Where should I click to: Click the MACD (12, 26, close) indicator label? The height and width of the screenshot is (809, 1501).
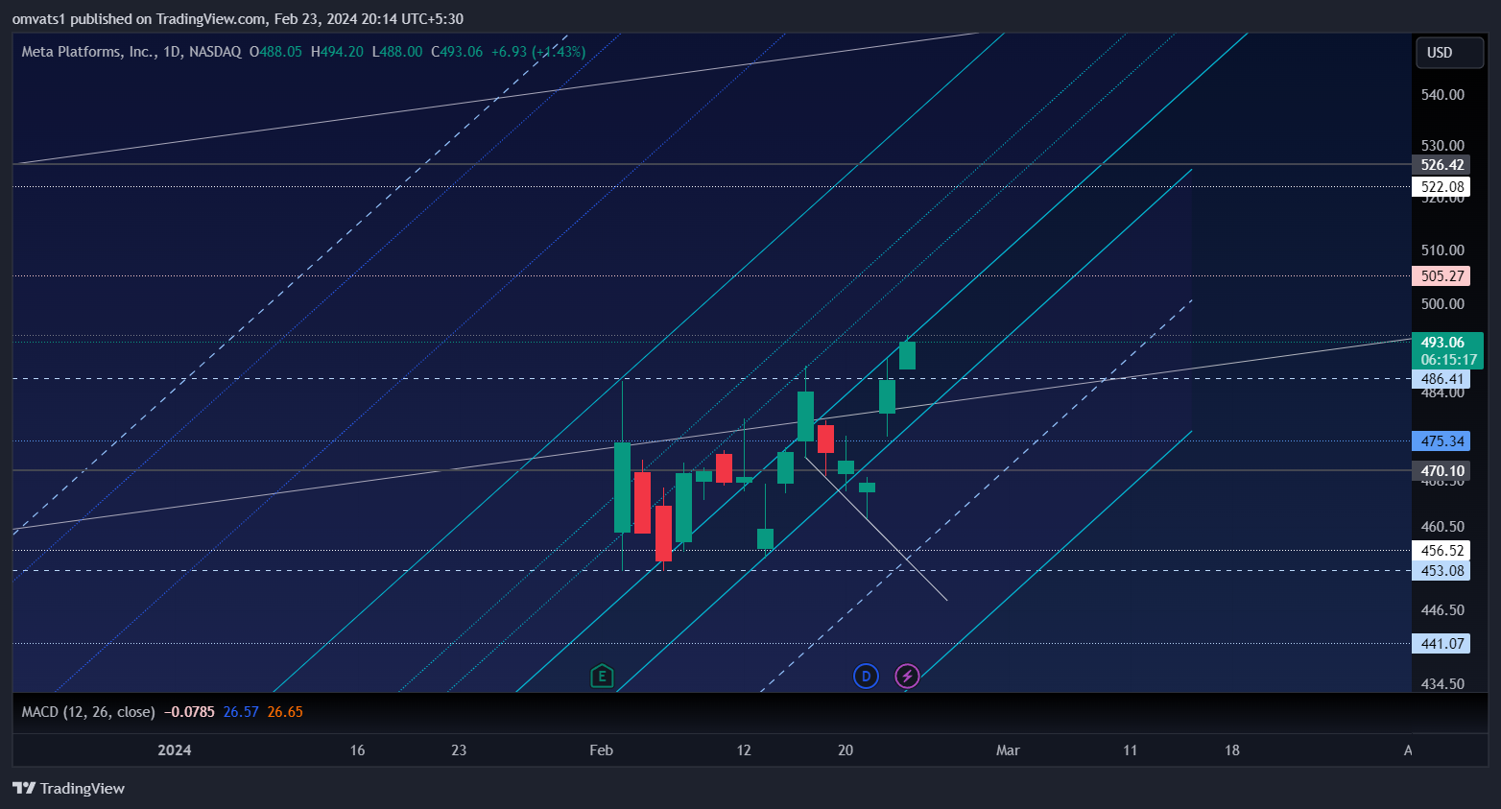click(x=88, y=712)
